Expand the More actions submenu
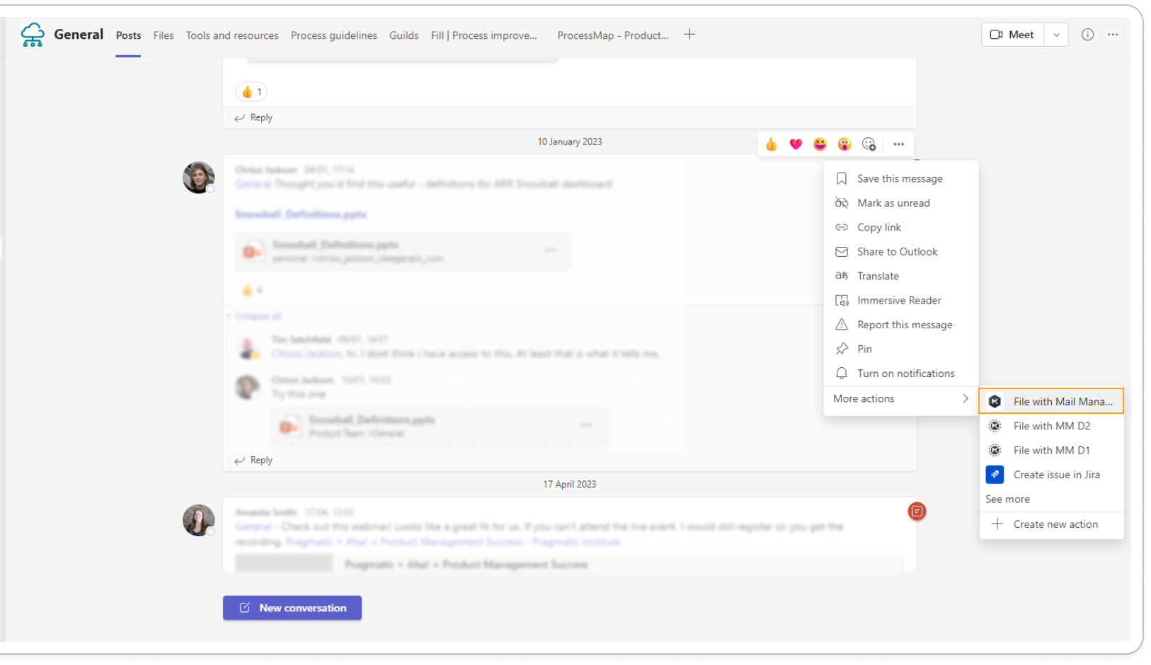The height and width of the screenshot is (665, 1151). pyautogui.click(x=900, y=399)
